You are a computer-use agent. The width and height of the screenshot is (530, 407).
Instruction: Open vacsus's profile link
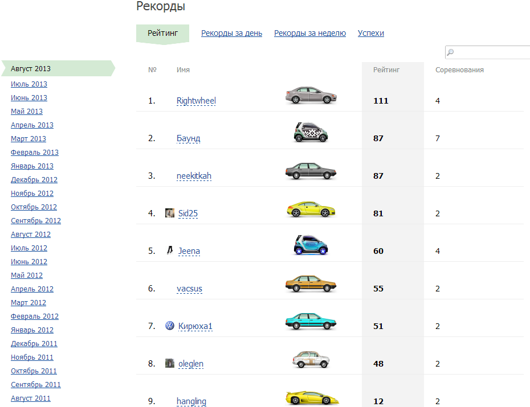[x=189, y=289]
